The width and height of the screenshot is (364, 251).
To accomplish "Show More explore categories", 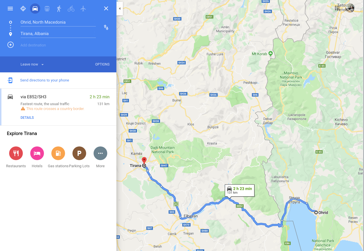I will tap(100, 157).
